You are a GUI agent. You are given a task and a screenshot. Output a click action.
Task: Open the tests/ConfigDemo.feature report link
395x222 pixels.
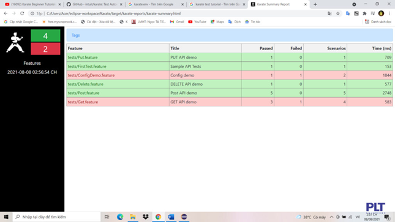pos(91,75)
